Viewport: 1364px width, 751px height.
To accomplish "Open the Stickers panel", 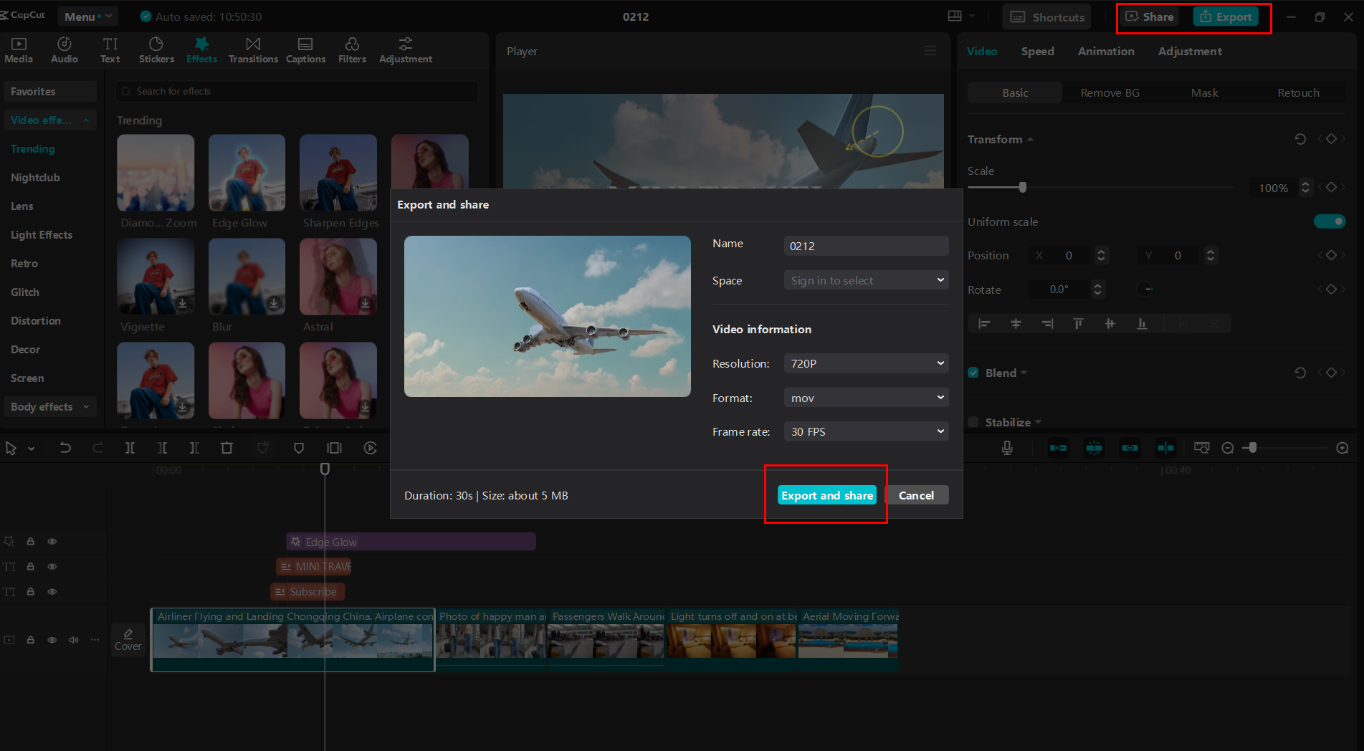I will 156,49.
